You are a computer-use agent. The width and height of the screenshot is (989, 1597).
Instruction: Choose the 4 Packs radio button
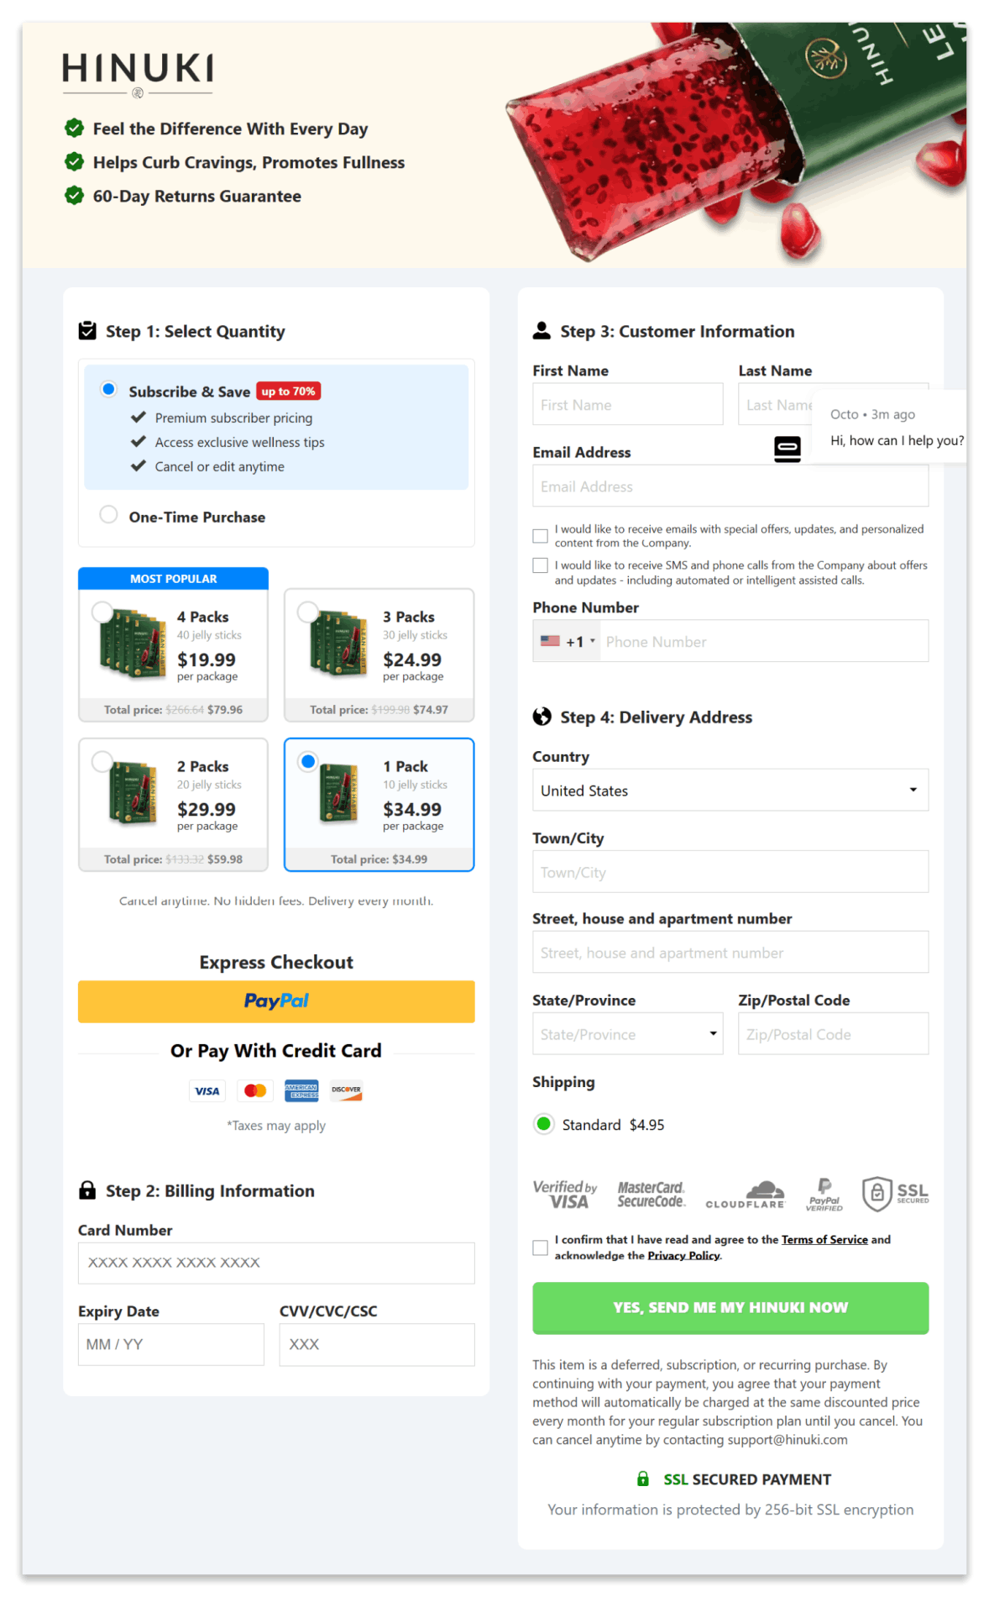[102, 612]
